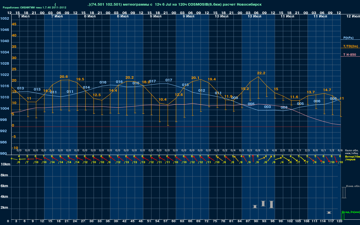This screenshot has width=360, height=225.
Task: Click the P(hPa) legend label
Action: coord(348,38)
